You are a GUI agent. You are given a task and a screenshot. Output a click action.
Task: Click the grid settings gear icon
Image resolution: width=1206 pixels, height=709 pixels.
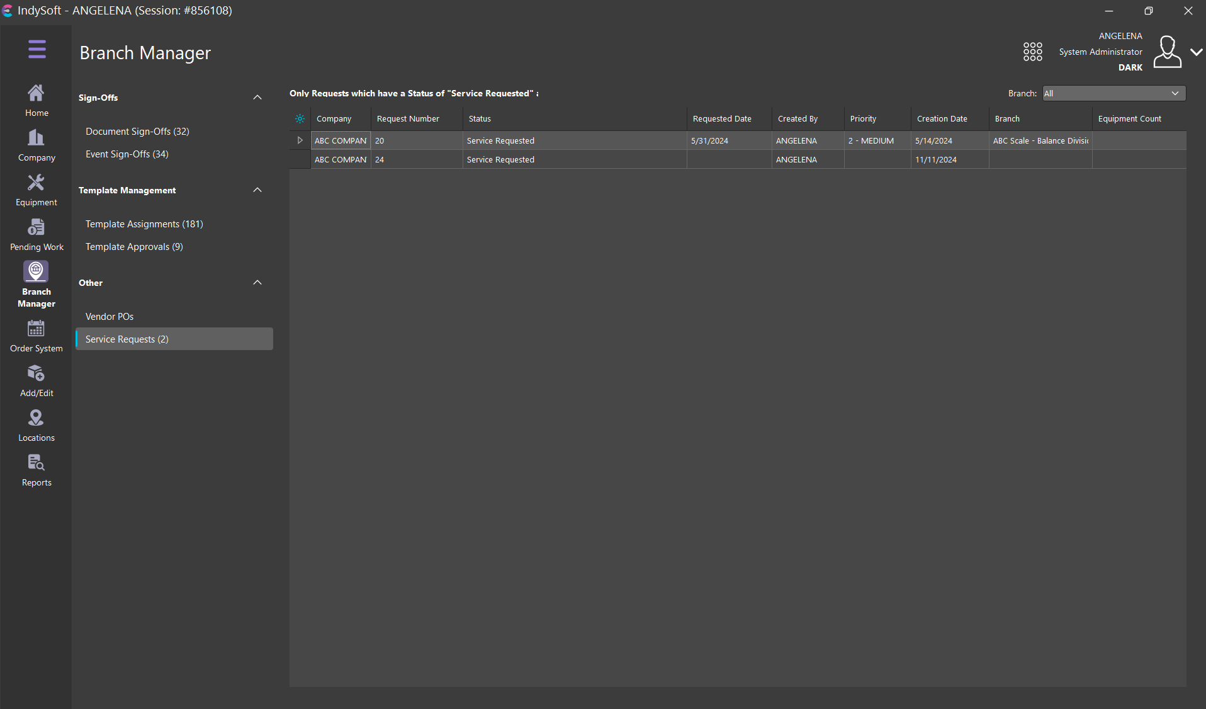(x=300, y=118)
